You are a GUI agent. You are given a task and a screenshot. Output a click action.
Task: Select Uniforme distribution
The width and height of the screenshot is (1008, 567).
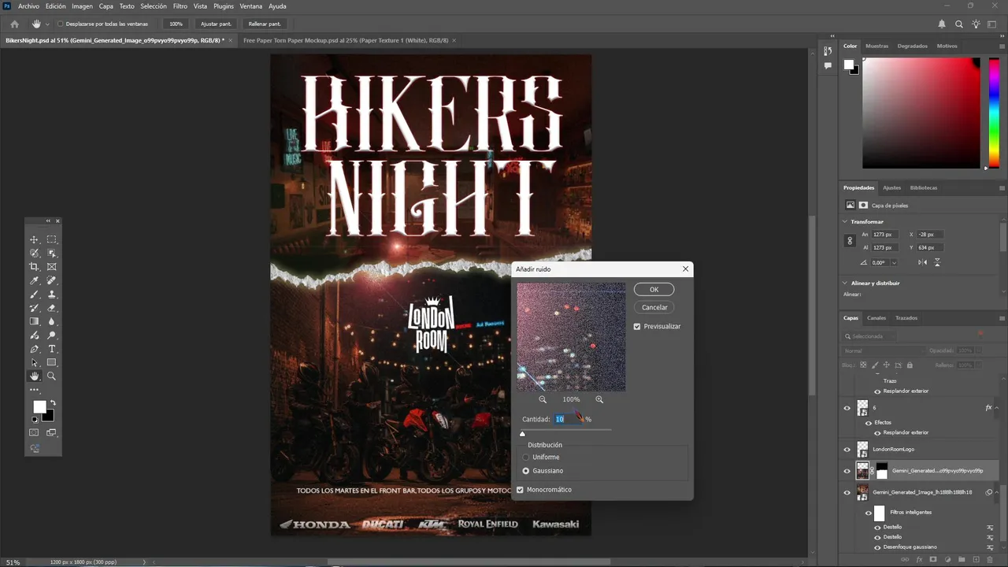coord(526,458)
